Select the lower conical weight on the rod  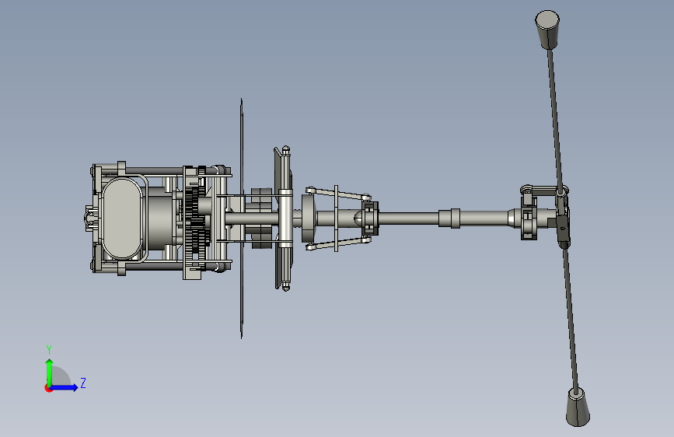(578, 407)
